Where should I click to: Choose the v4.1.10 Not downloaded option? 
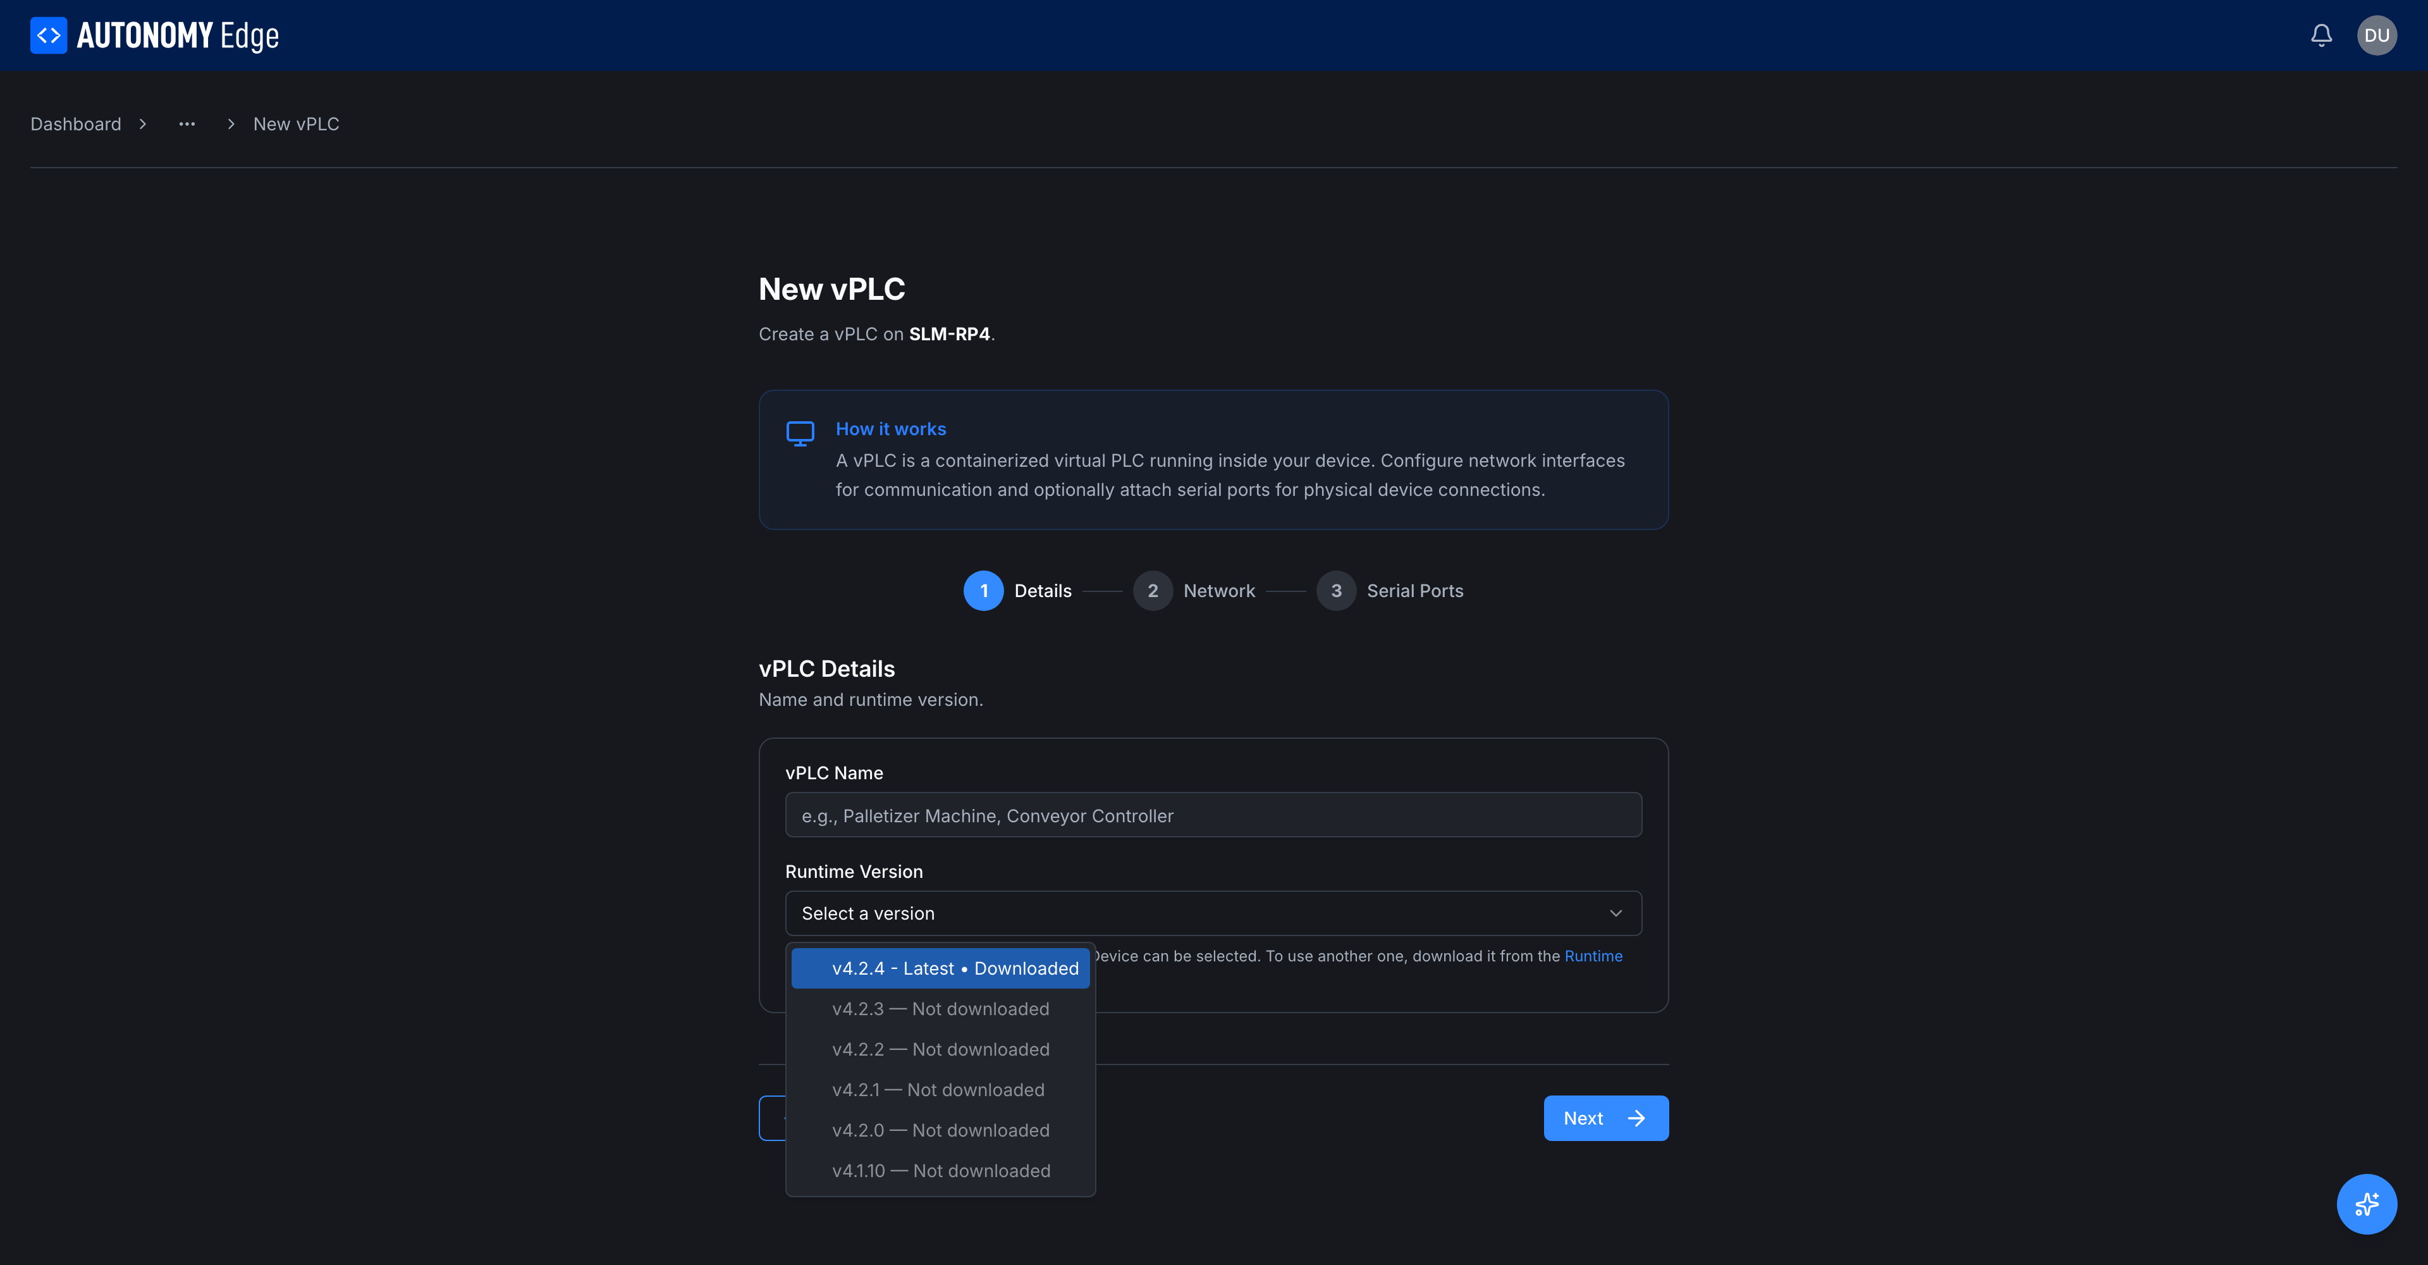(940, 1171)
